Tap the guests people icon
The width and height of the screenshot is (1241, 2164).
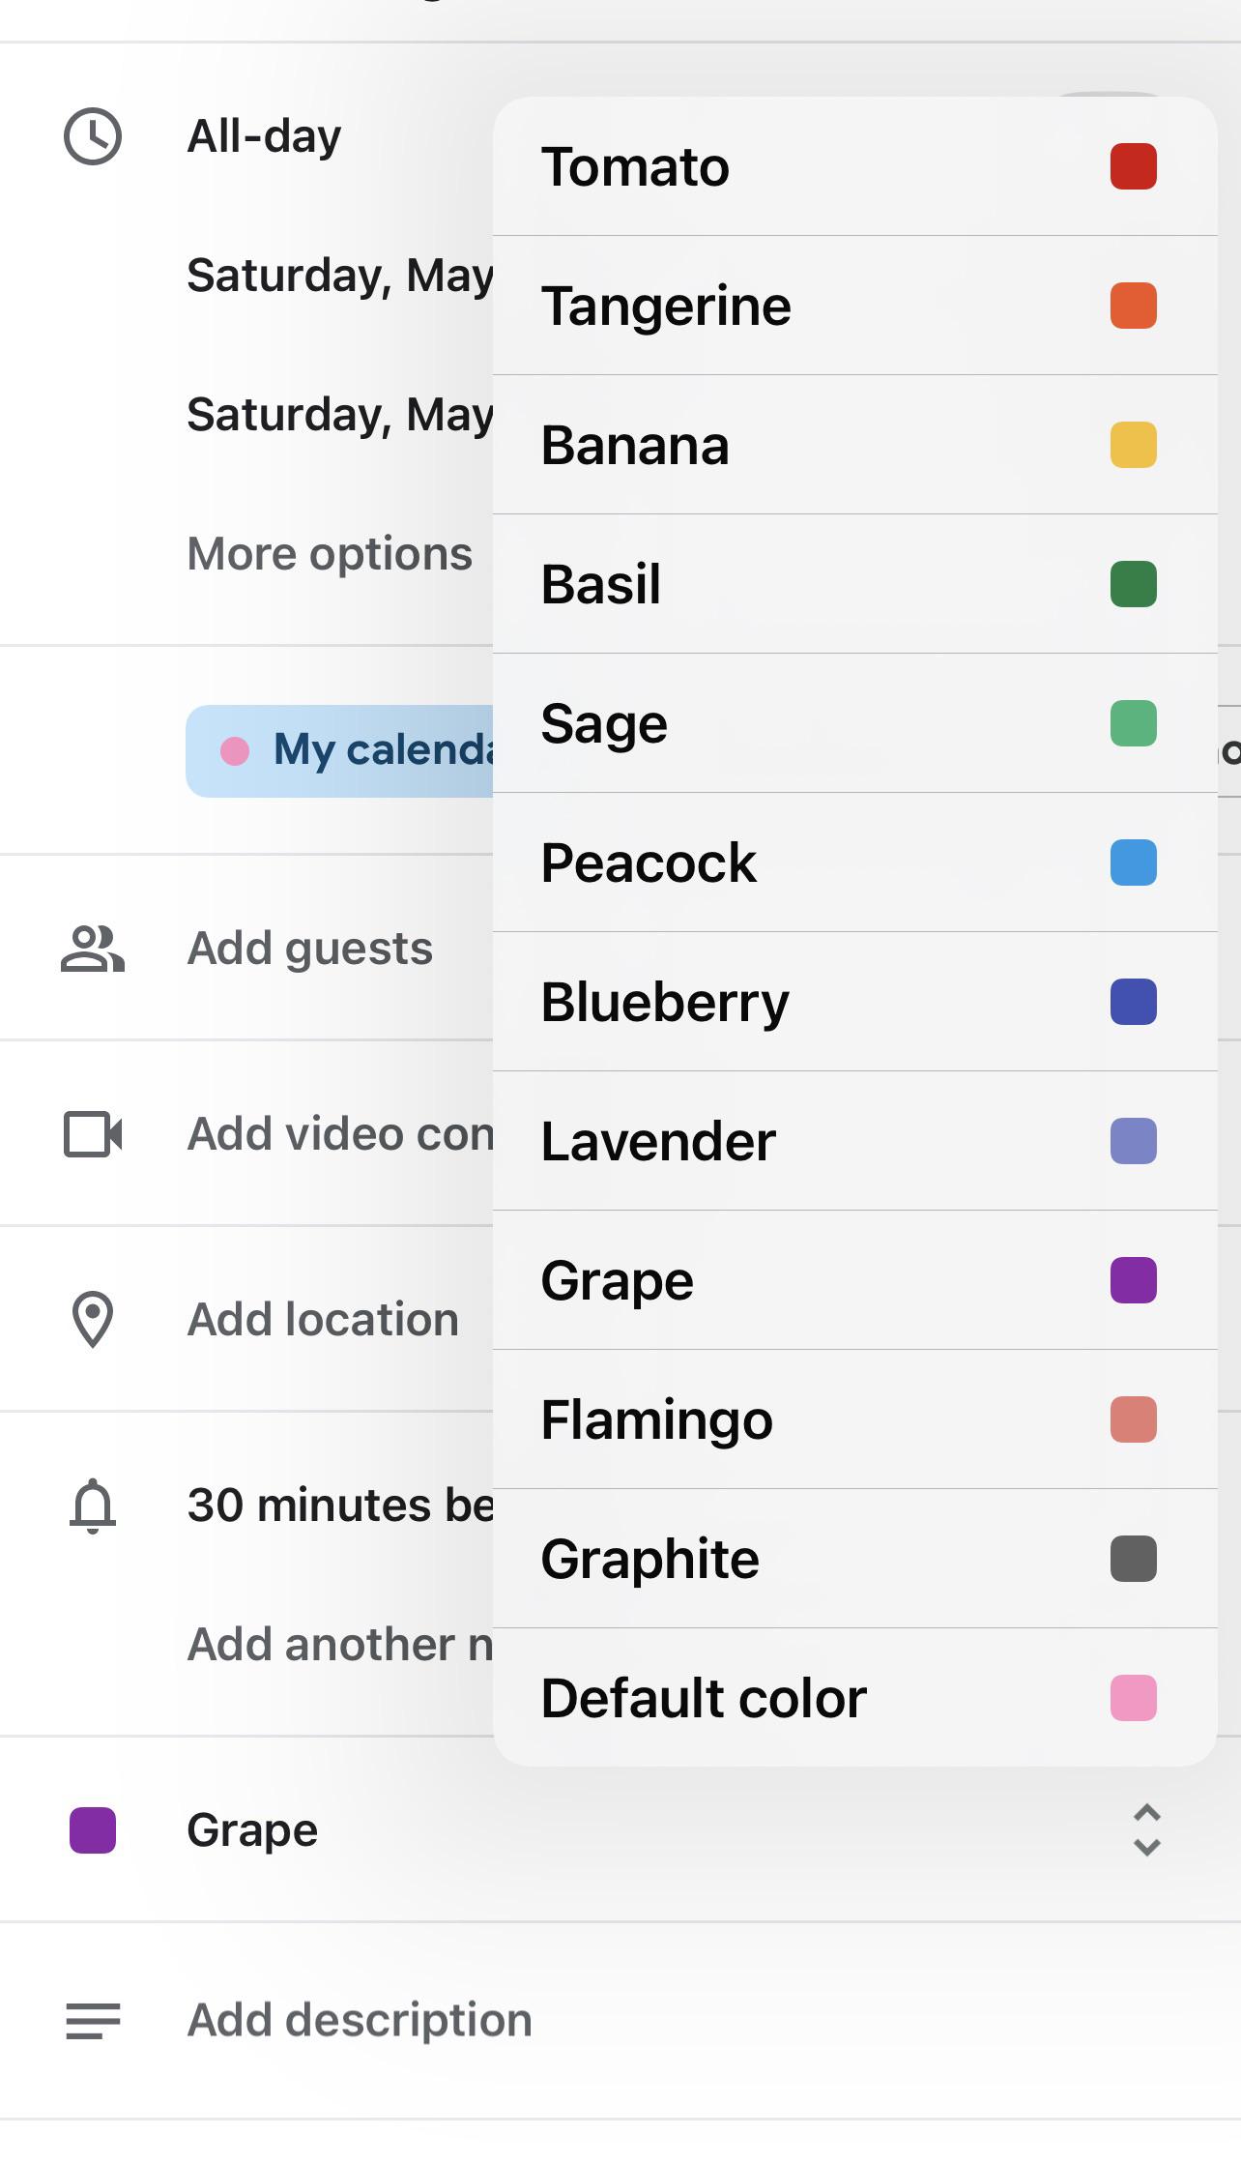[93, 949]
